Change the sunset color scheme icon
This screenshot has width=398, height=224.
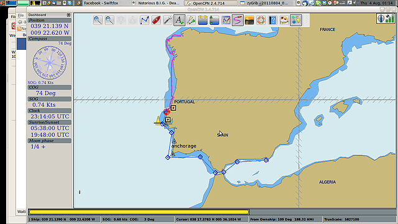[x=249, y=20]
